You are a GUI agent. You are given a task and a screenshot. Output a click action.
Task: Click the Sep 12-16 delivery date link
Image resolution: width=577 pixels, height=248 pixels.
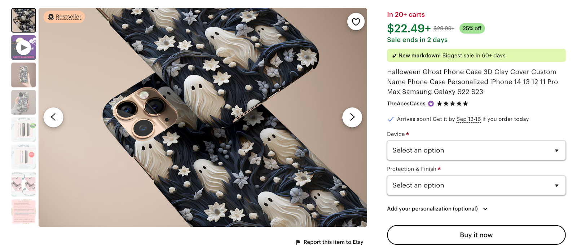[468, 119]
